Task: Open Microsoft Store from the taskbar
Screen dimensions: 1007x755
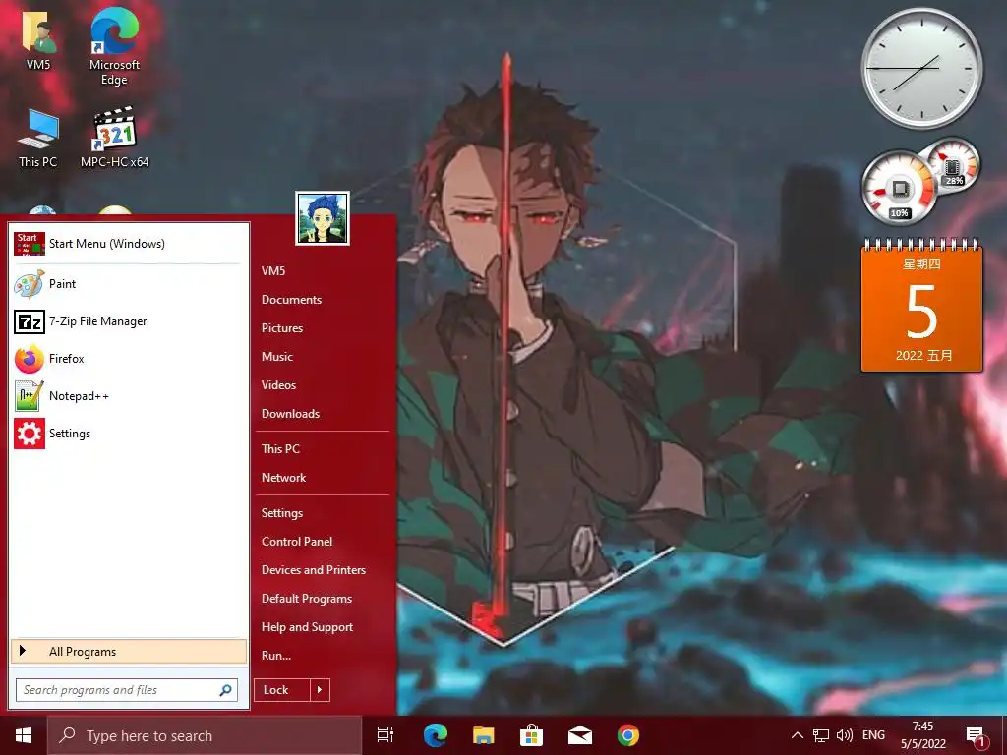Action: click(x=531, y=735)
